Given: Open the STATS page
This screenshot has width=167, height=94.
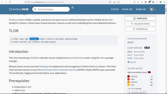Looking at the screenshot, I should point(115,9).
